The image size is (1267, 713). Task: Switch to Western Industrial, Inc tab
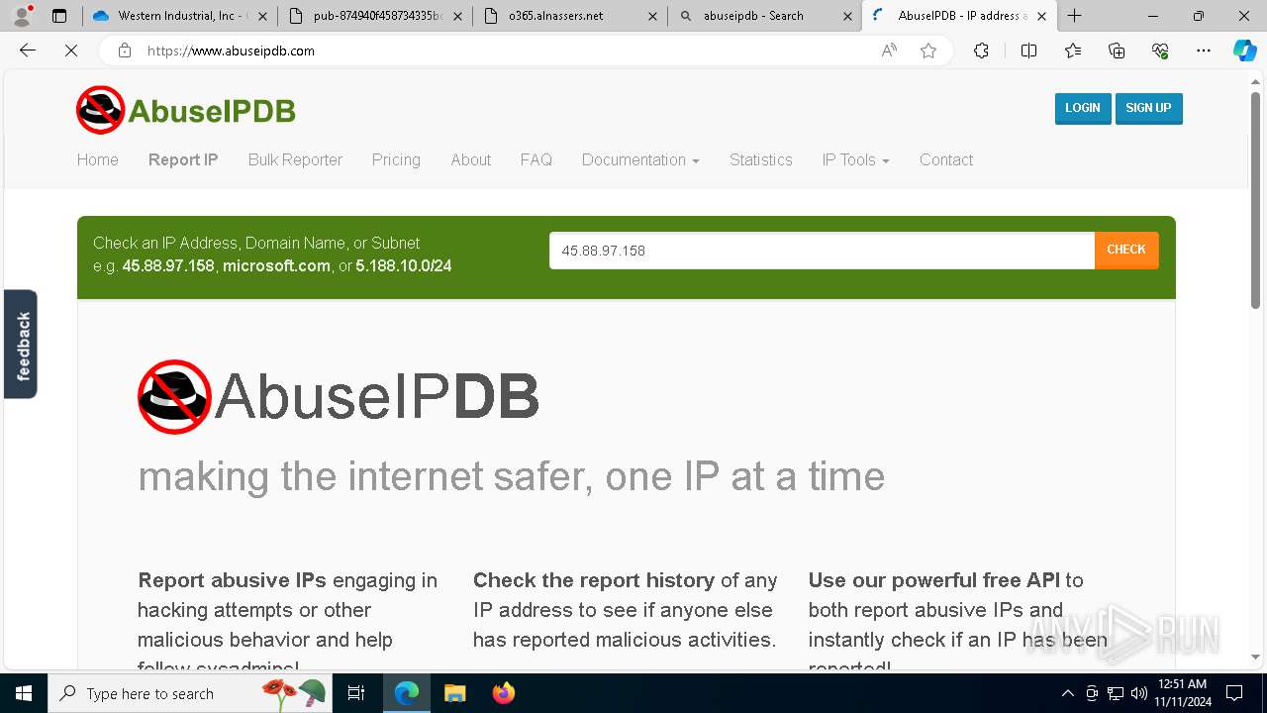tap(177, 16)
